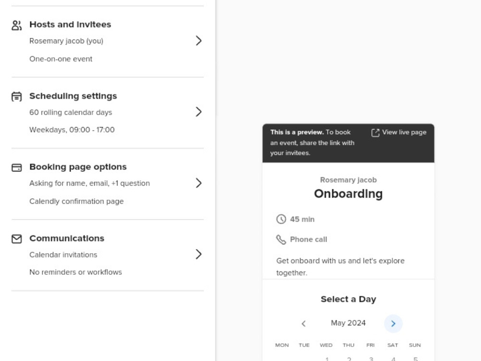Click '60 rolling calendar days' text

point(71,112)
